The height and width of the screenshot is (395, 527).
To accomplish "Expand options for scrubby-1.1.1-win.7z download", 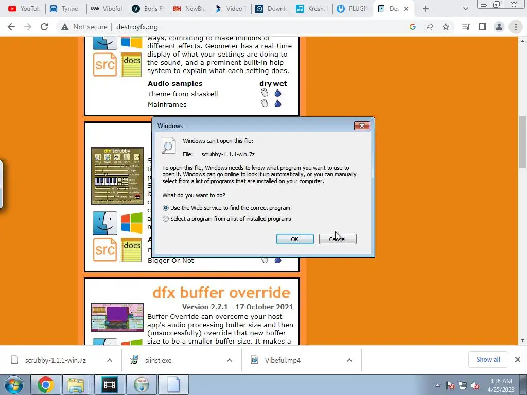I will click(x=110, y=360).
